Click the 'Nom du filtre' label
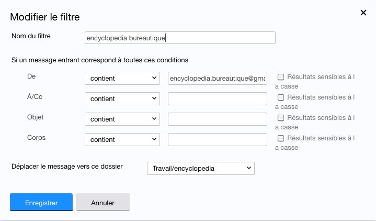Screen dimensions: 376x221 point(34,36)
